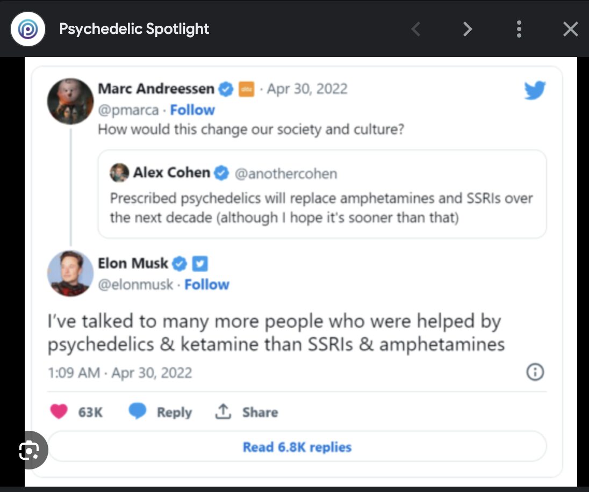Follow @pmarca via the Follow link
Screen dimensions: 589x492
pos(192,110)
